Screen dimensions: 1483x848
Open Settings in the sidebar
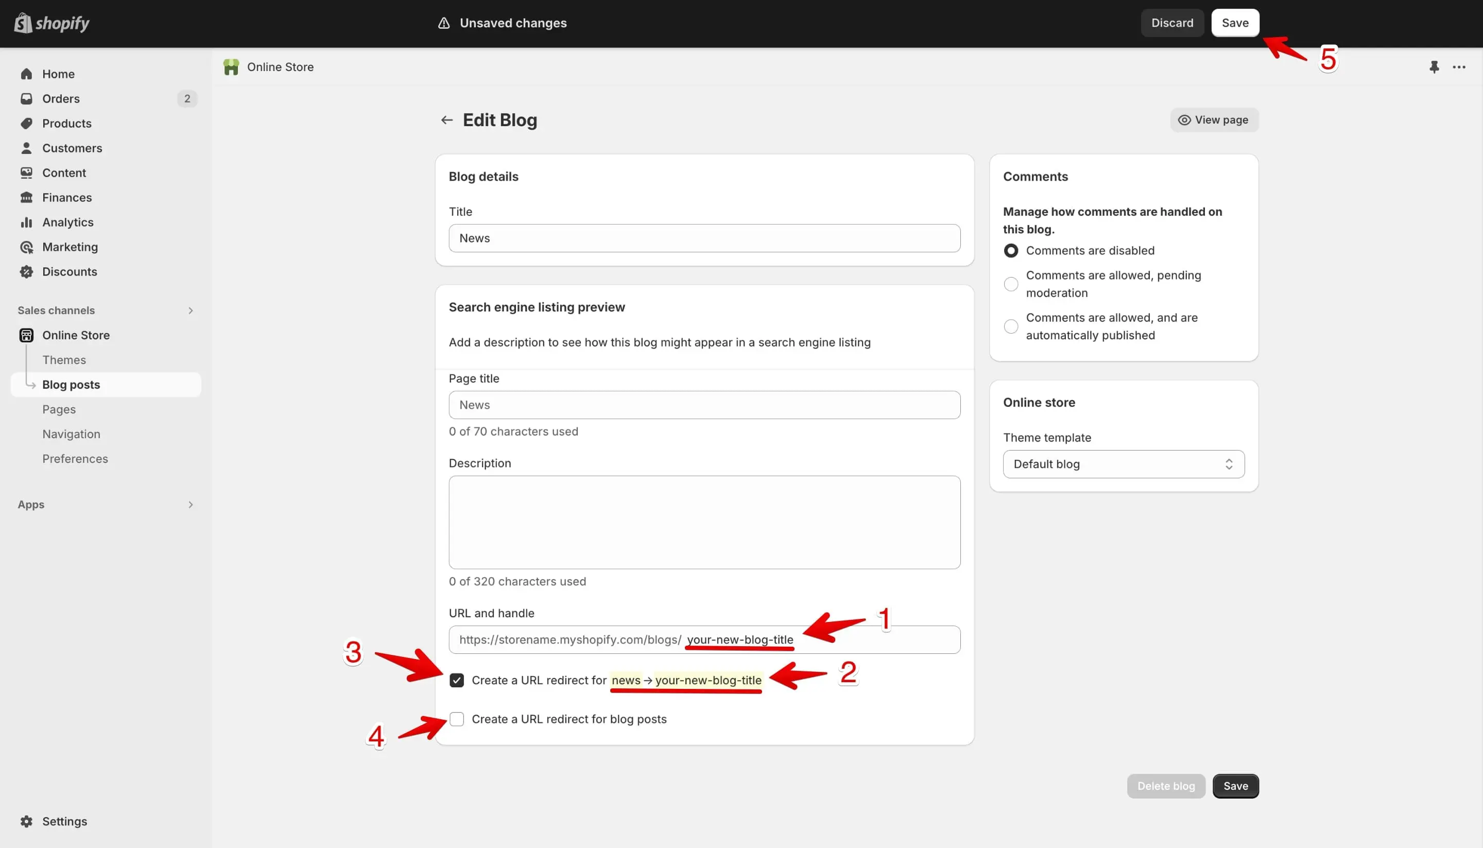point(65,821)
